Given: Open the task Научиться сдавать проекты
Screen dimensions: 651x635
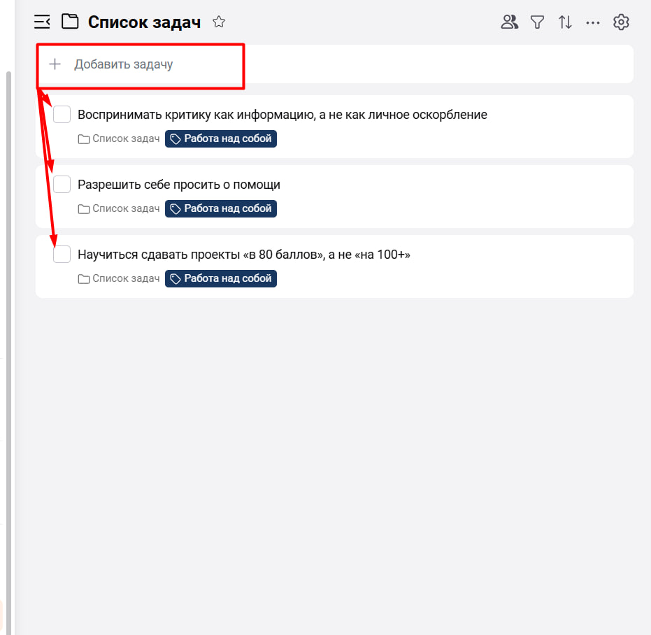Looking at the screenshot, I should [x=243, y=255].
